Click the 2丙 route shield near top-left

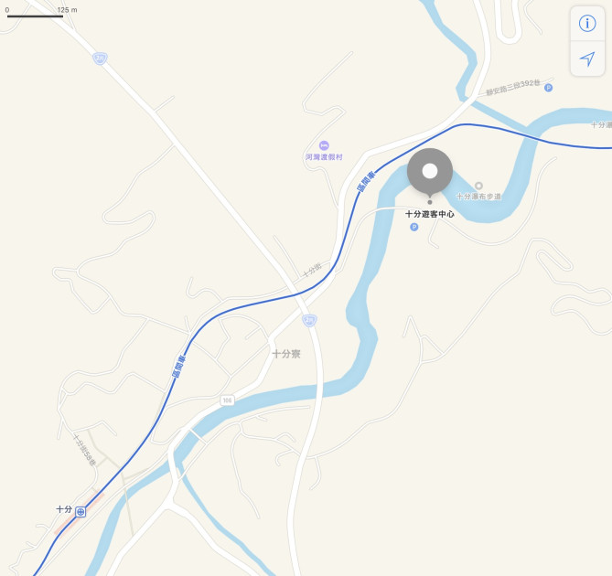pos(100,59)
